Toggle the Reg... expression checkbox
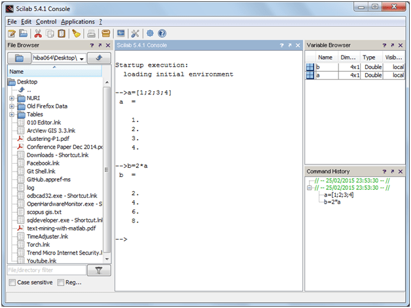Viewport: 411px width, 308px height. tap(60, 283)
